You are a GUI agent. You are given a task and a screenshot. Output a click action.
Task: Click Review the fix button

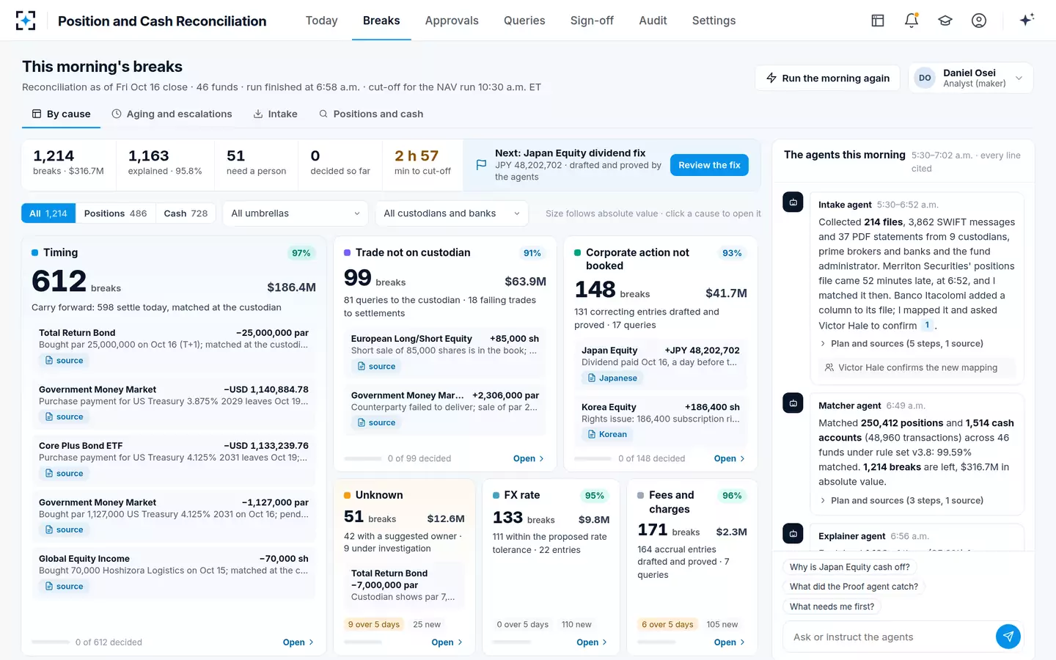[709, 165]
